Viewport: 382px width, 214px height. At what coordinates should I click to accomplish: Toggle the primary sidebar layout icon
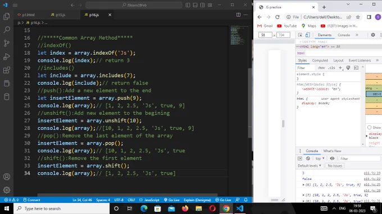click(x=188, y=5)
